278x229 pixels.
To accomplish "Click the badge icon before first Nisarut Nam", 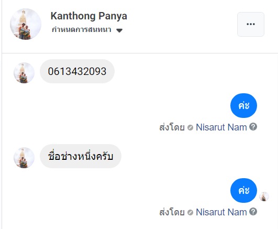I will (190, 128).
